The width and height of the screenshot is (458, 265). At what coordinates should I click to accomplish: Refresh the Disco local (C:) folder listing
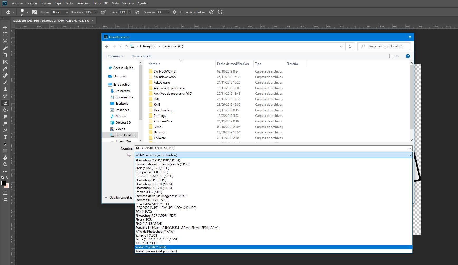350,46
